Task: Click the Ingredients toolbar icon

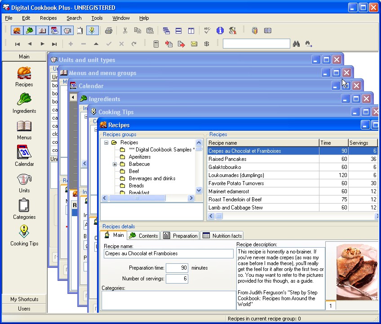Action: [x=29, y=31]
